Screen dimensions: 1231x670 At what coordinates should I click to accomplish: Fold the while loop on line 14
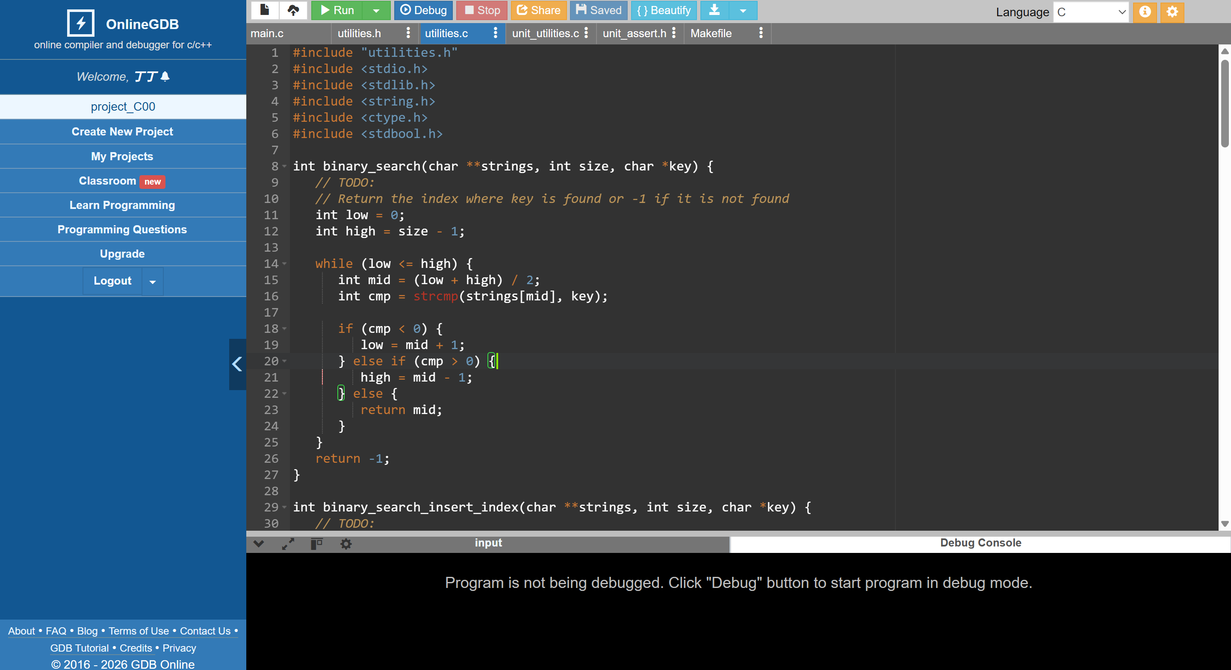click(x=285, y=264)
